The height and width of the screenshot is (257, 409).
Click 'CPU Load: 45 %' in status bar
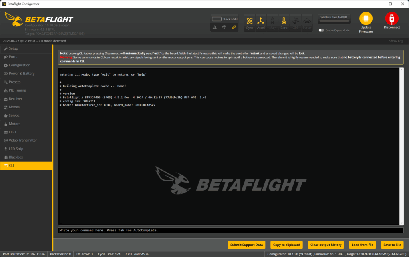click(137, 254)
